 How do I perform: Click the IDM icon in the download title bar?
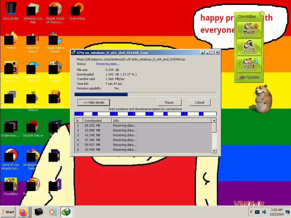click(74, 53)
